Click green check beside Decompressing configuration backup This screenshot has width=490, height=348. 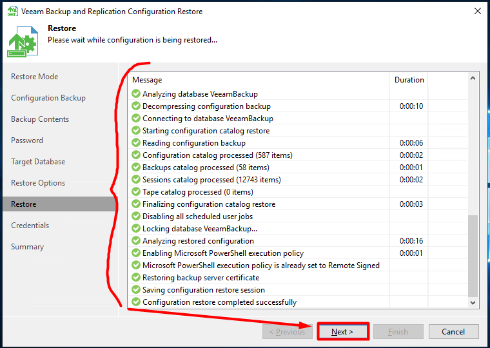pyautogui.click(x=136, y=106)
